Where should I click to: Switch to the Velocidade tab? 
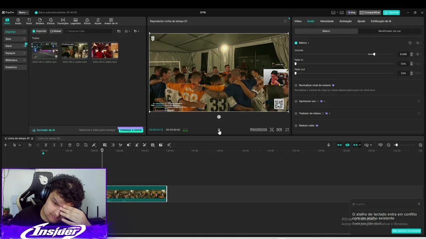click(x=327, y=21)
